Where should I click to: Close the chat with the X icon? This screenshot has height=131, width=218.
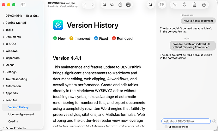(x=175, y=5)
